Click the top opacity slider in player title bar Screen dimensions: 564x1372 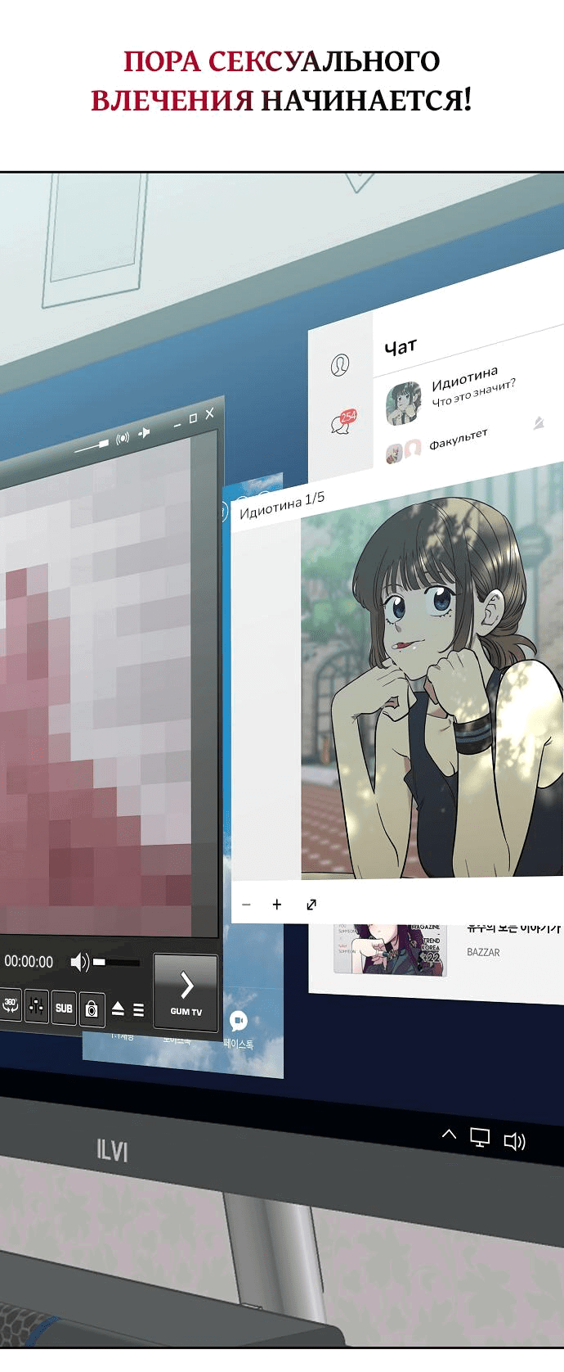pos(92,446)
